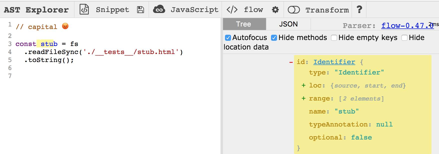
Task: Click the parser code brackets icon
Action: (x=232, y=9)
